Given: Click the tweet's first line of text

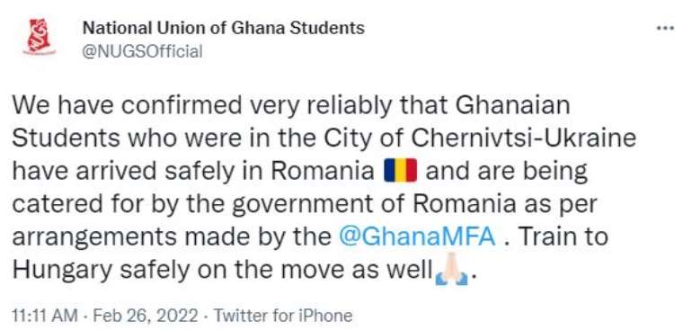Looking at the screenshot, I should tap(292, 106).
